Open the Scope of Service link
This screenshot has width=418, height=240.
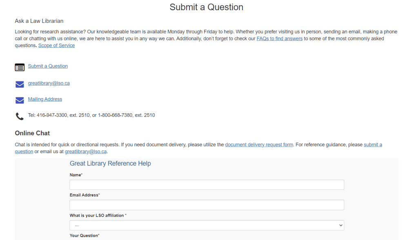pos(56,46)
